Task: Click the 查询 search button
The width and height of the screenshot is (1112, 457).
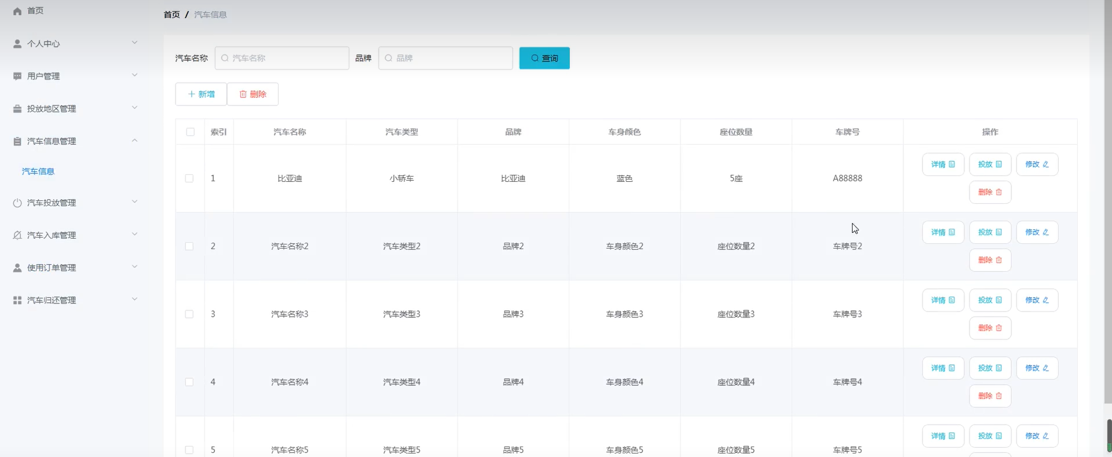Action: coord(544,58)
